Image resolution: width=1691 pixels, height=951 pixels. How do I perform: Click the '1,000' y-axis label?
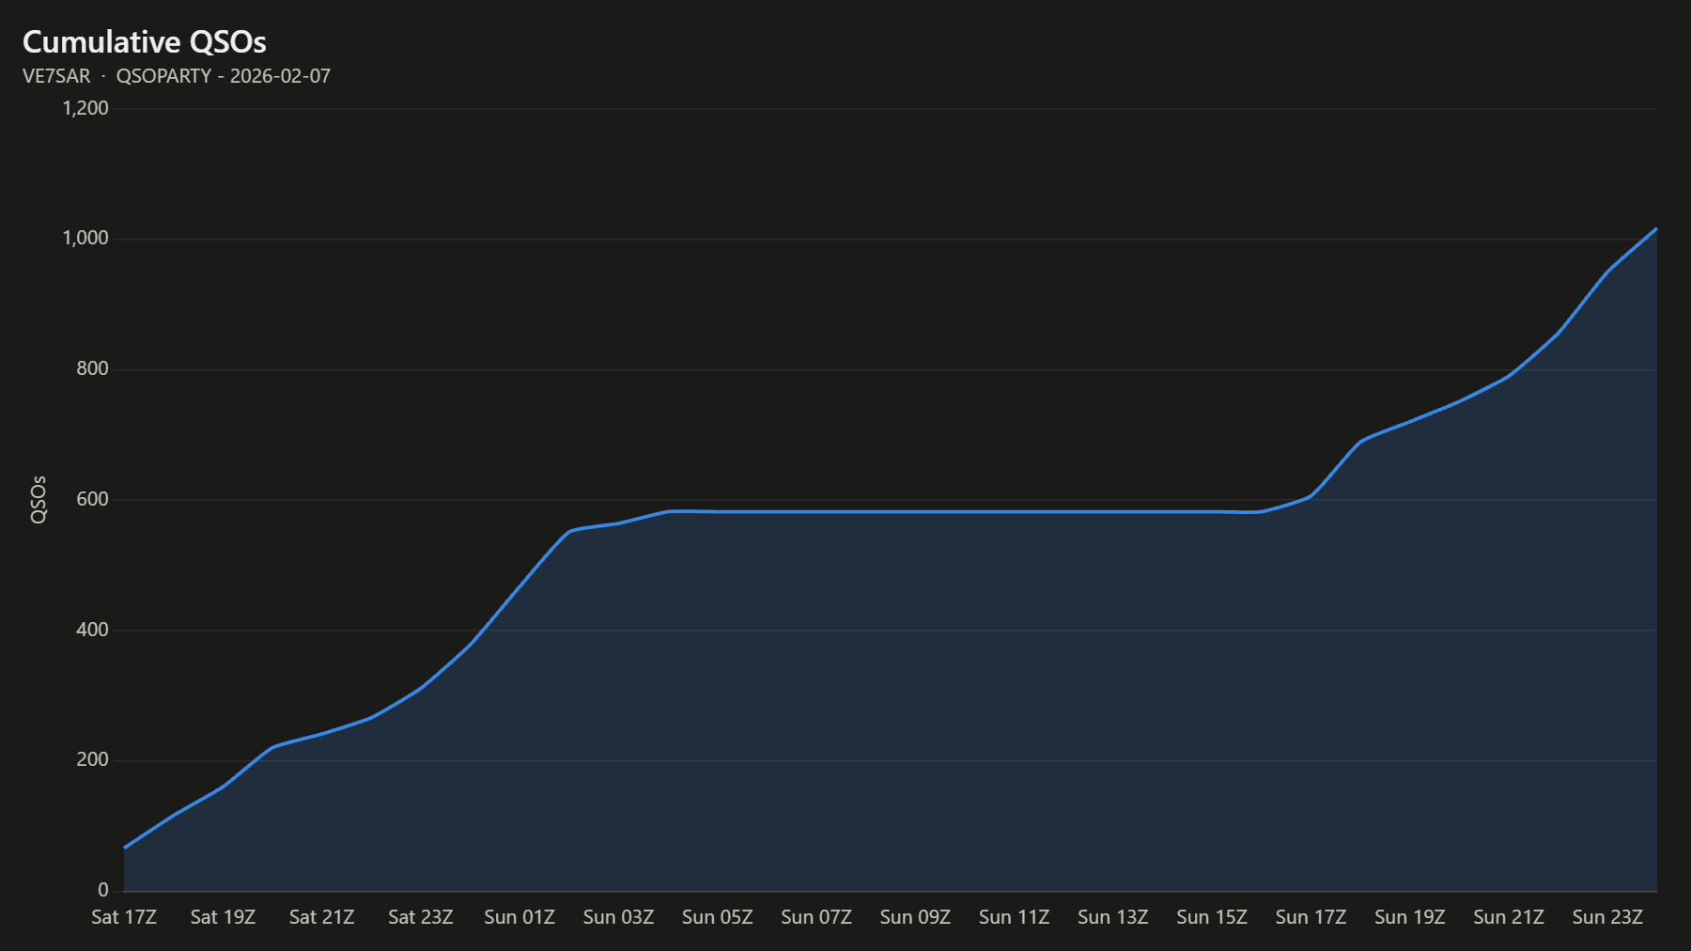(85, 239)
